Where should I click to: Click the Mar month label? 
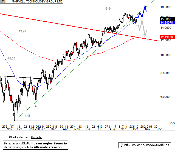(53, 129)
